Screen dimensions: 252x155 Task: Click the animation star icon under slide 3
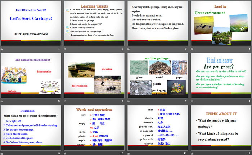[x=129, y=49]
